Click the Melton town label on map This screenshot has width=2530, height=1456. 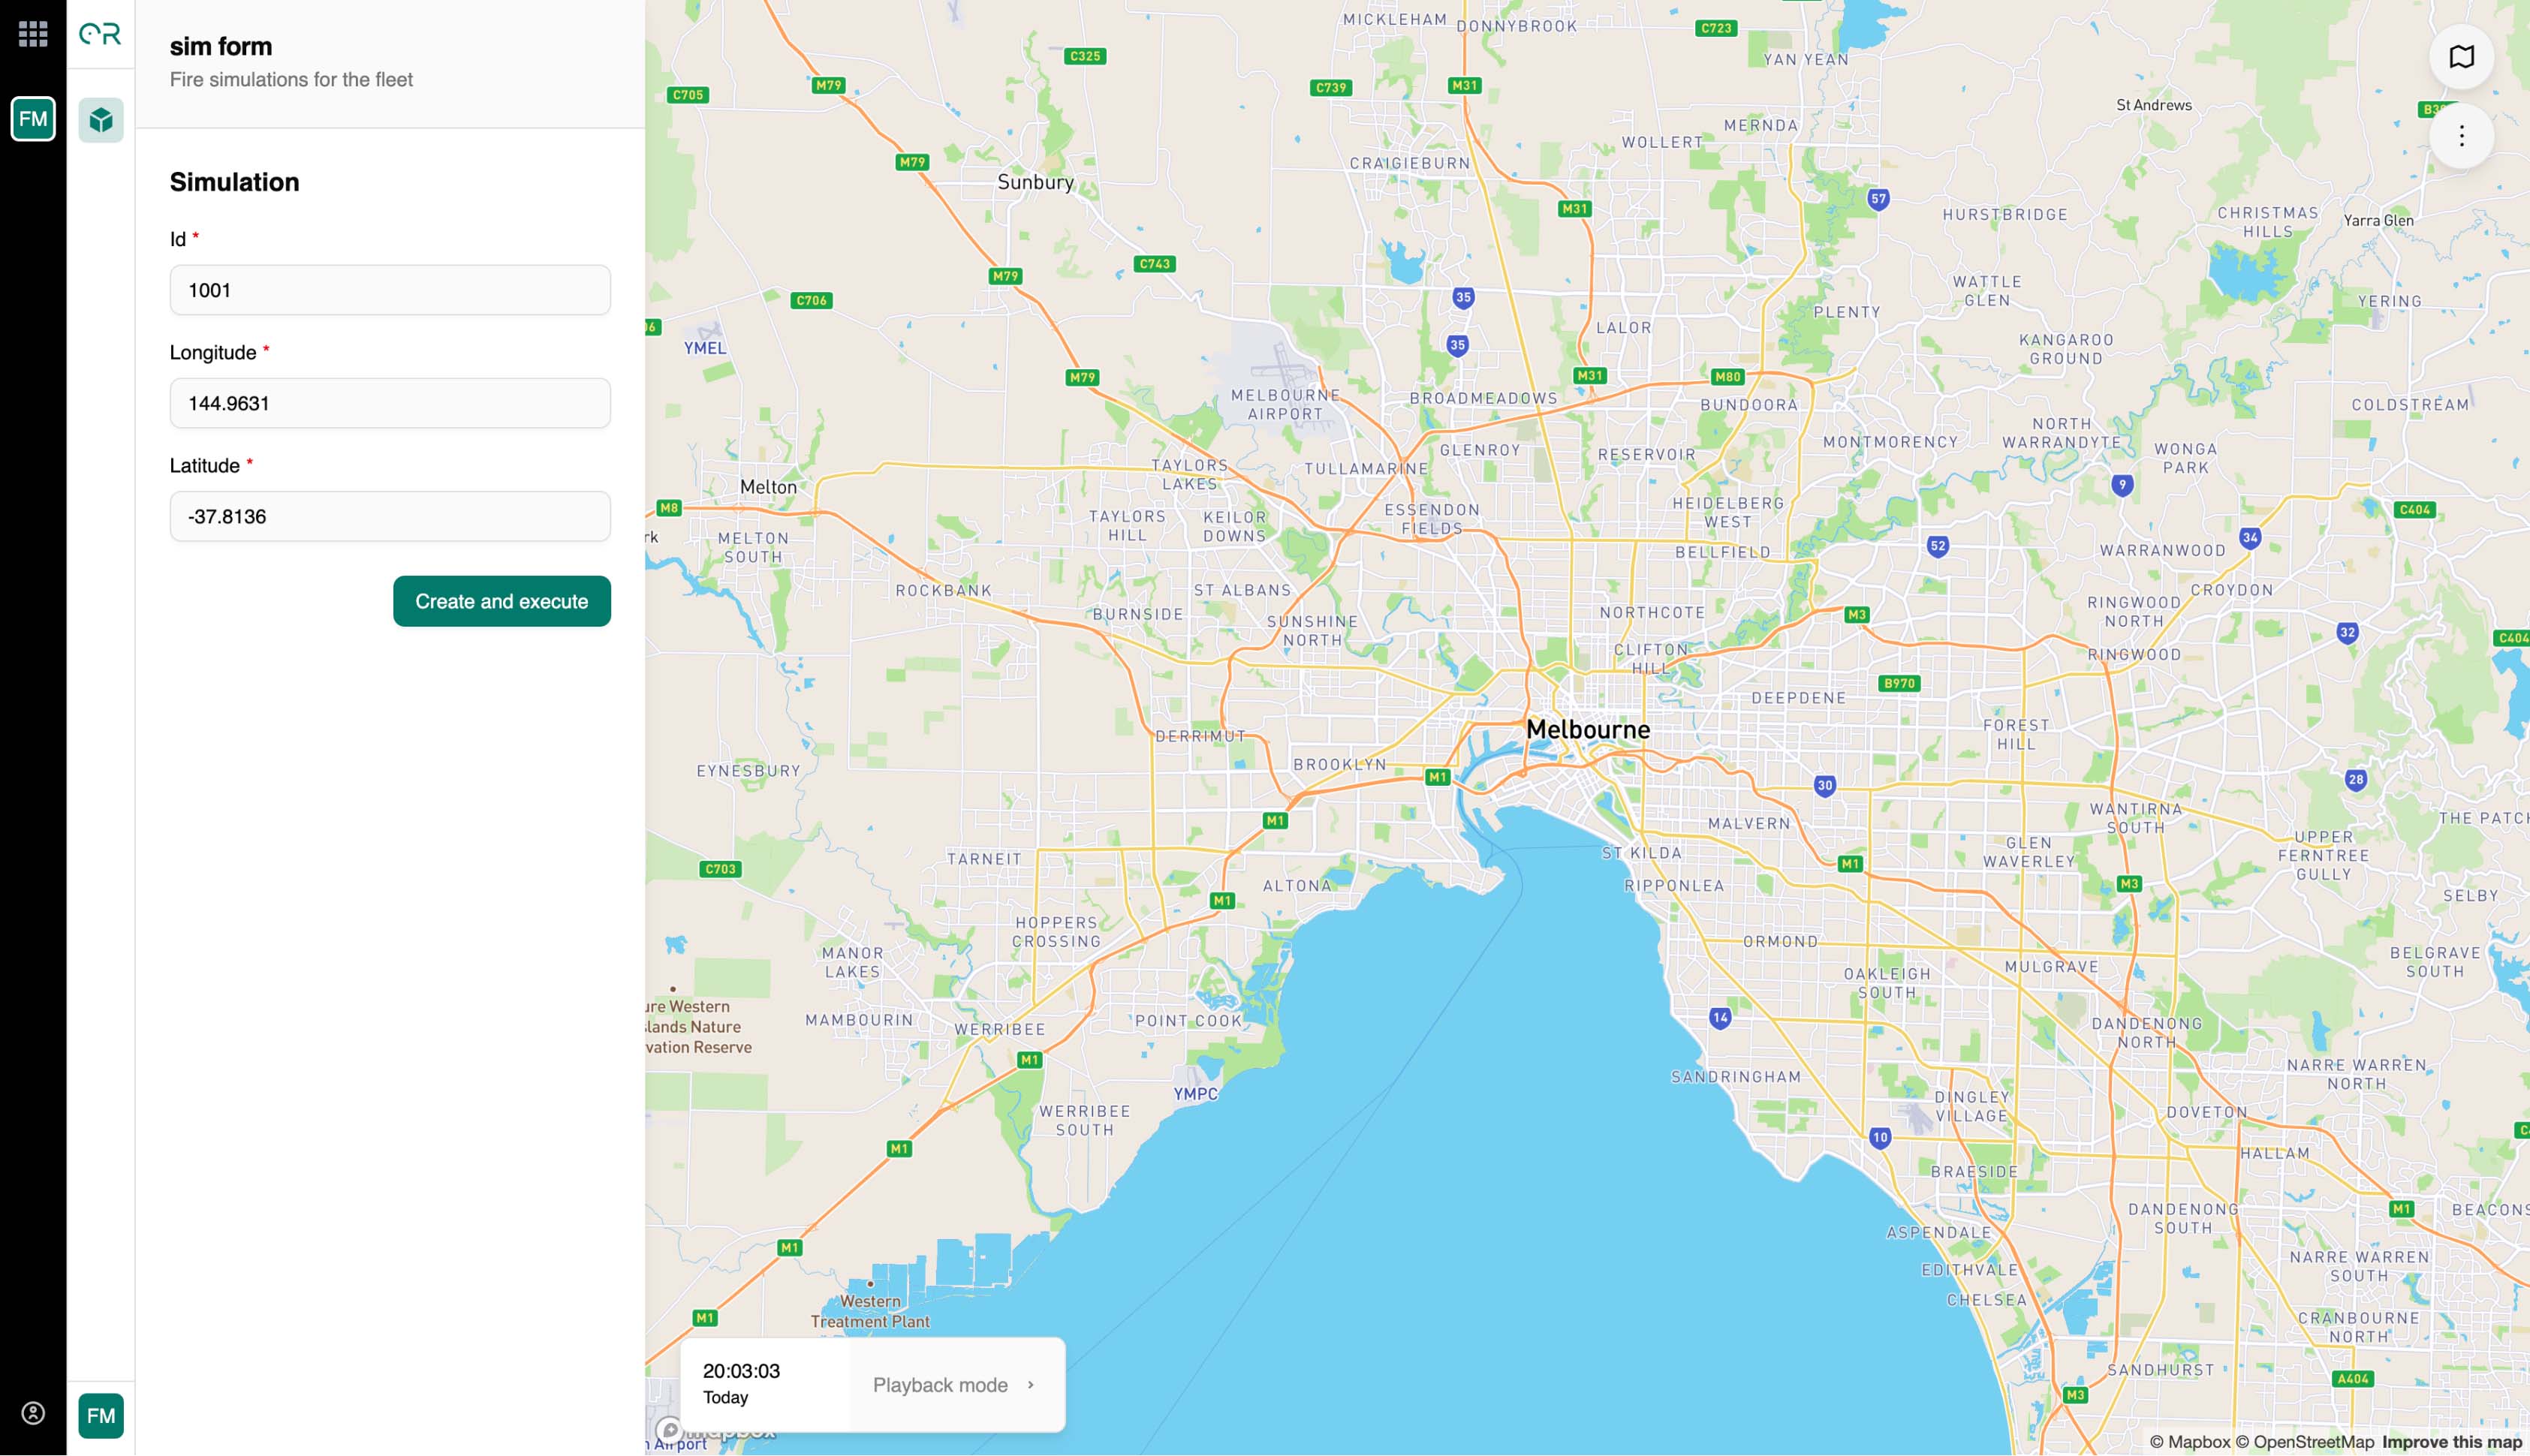(x=768, y=487)
